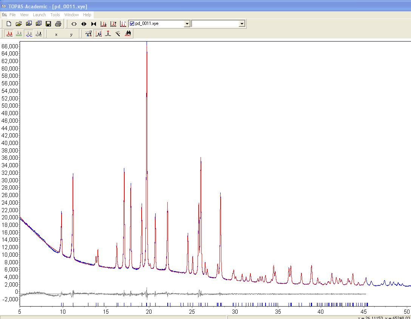This screenshot has height=319, width=411.
Task: Click the binoculars search icon
Action: (128, 34)
